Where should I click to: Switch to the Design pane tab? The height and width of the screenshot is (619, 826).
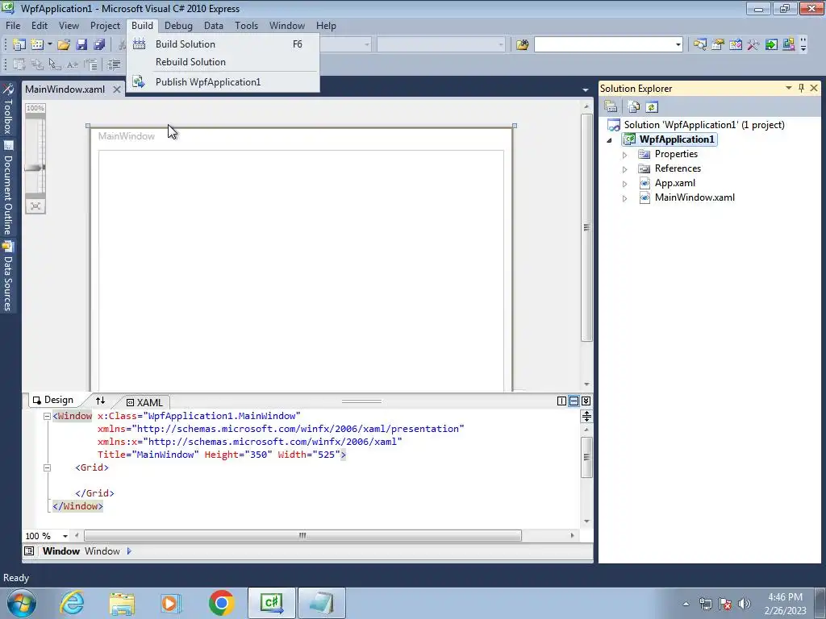coord(53,400)
